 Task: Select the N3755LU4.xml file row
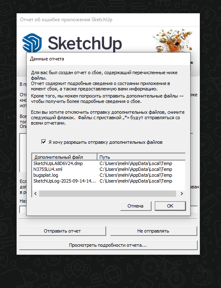[x=109, y=169]
